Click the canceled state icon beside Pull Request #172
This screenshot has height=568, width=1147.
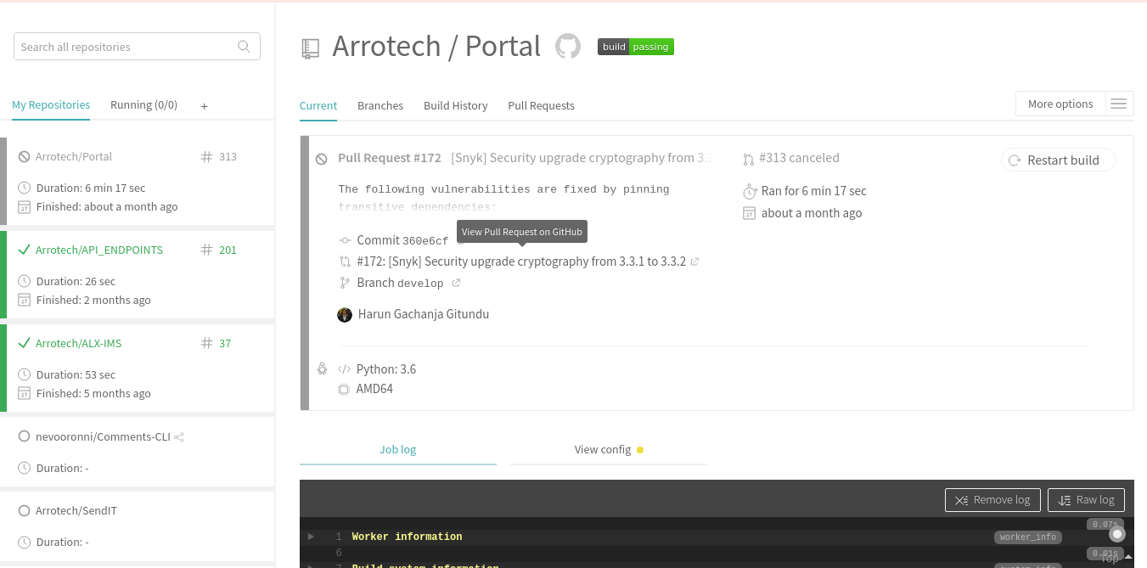tap(322, 159)
